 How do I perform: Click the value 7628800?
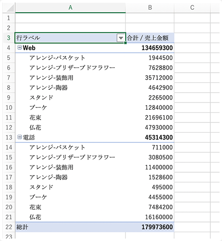161,68
